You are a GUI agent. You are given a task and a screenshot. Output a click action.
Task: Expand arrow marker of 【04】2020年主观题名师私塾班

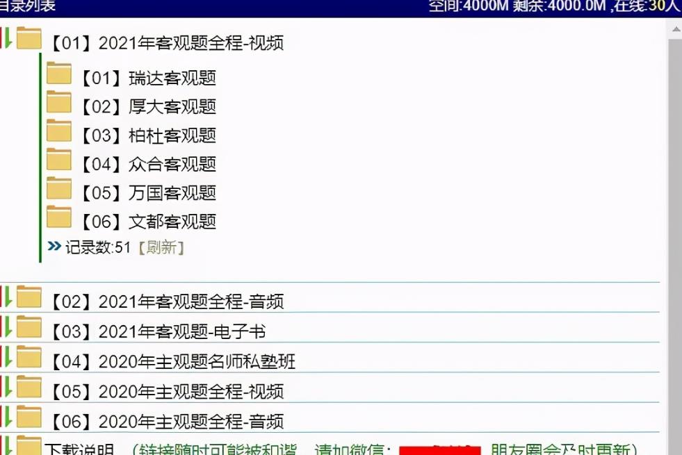coord(6,357)
